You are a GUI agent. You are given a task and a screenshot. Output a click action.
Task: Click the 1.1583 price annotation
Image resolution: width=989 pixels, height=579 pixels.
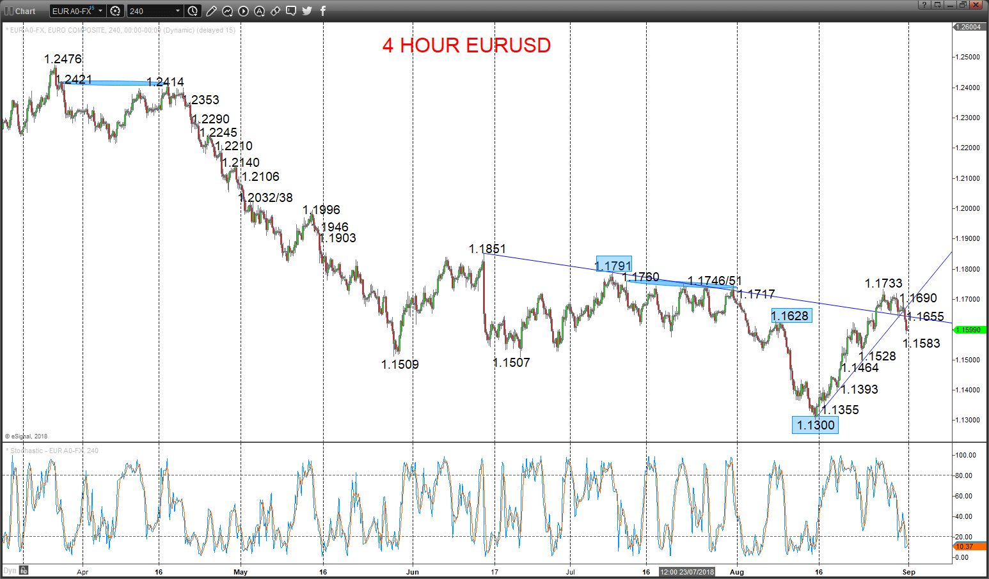(x=921, y=343)
